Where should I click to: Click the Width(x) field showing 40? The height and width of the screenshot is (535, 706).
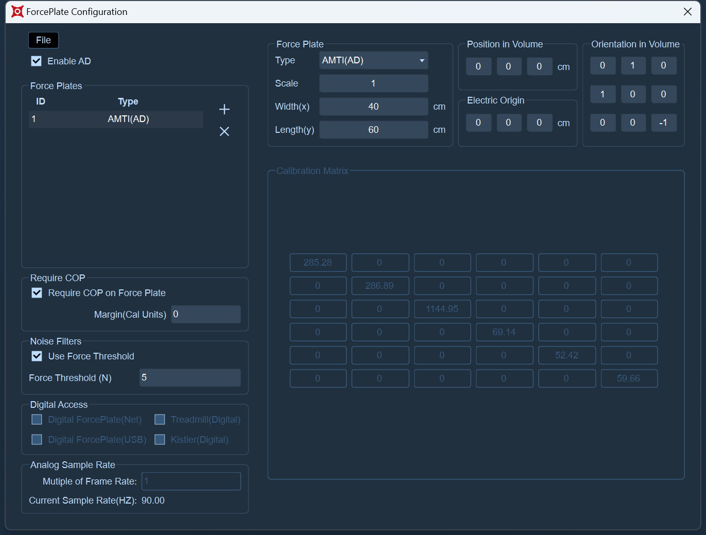(x=374, y=107)
